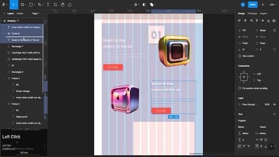Open Text section style options icon
279x157 pixels.
[x=274, y=114]
